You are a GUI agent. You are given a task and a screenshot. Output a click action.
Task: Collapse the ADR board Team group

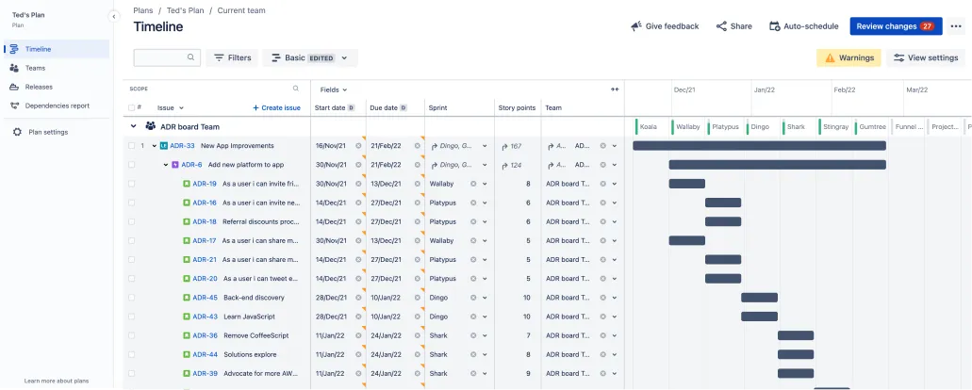click(x=133, y=126)
